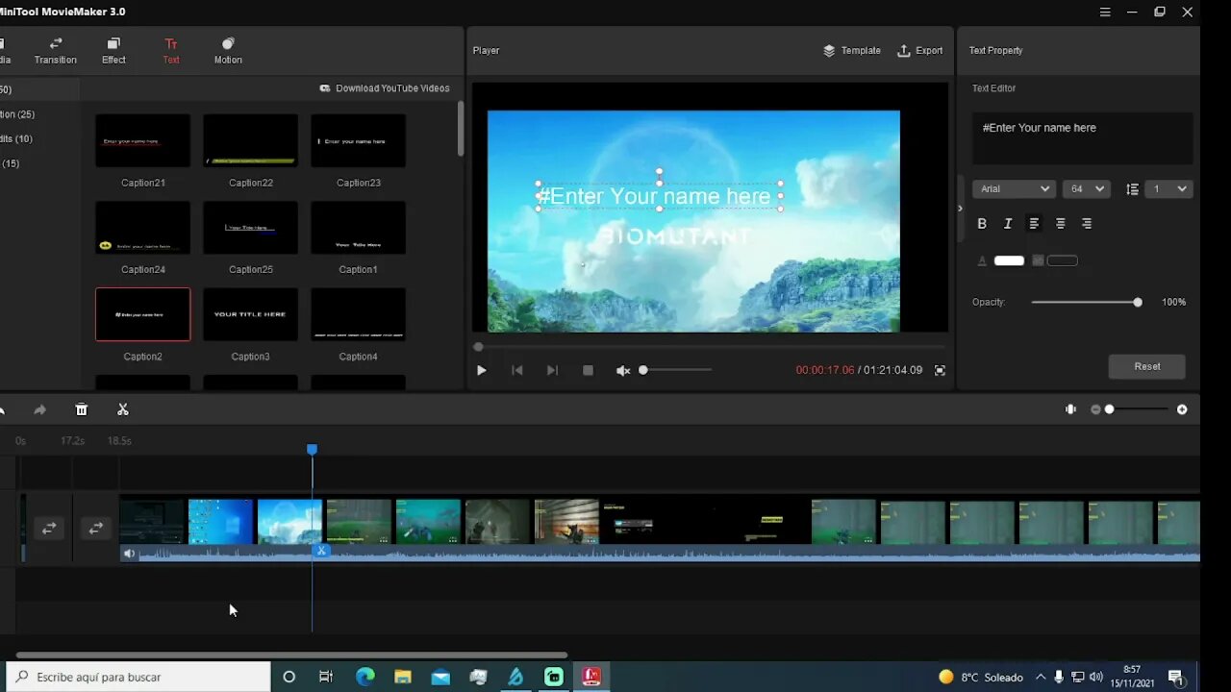Toggle the player volume mute icon
The image size is (1231, 692).
coord(623,370)
